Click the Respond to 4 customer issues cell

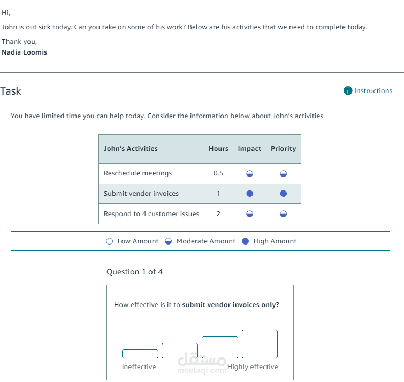pyautogui.click(x=151, y=214)
